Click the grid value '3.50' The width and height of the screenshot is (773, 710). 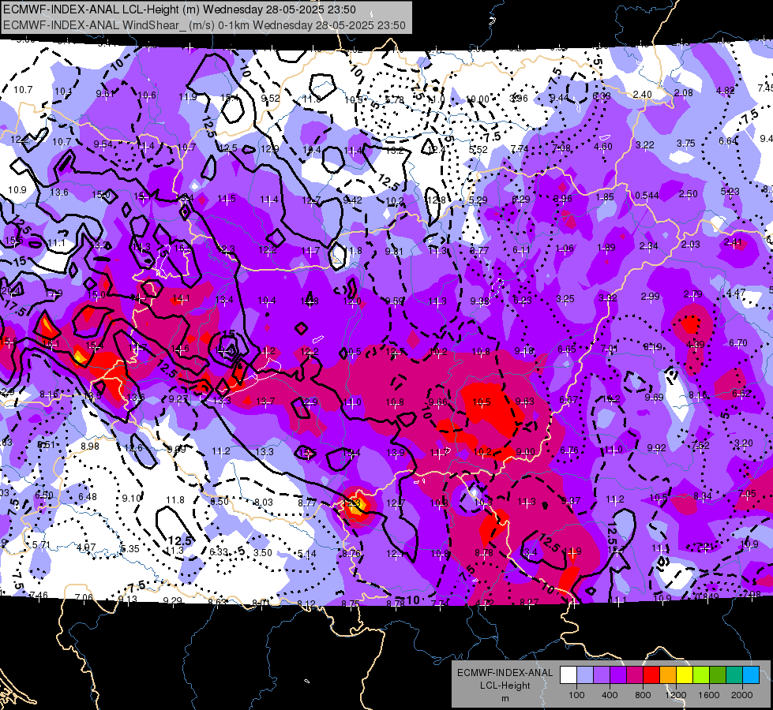(x=263, y=552)
